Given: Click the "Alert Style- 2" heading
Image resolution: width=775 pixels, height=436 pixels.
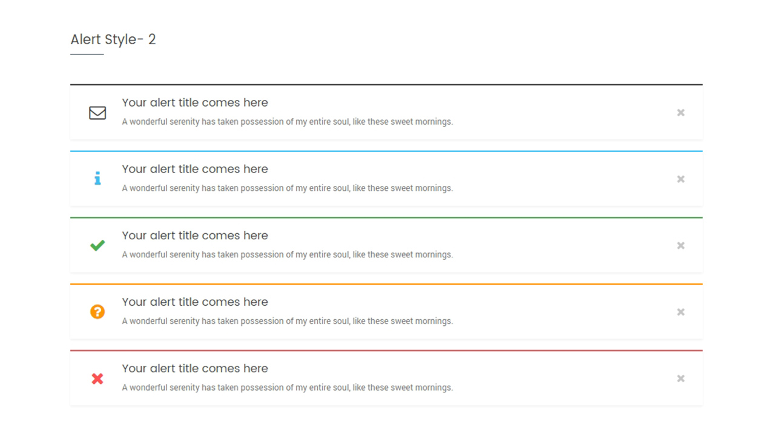Looking at the screenshot, I should pyautogui.click(x=113, y=40).
